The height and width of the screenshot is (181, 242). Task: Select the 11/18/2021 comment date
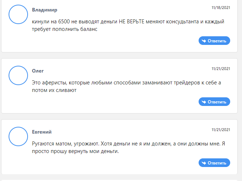coord(221,8)
